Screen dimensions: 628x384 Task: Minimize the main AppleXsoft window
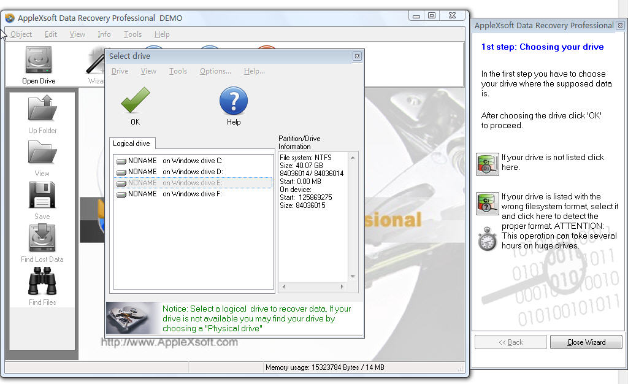416,15
